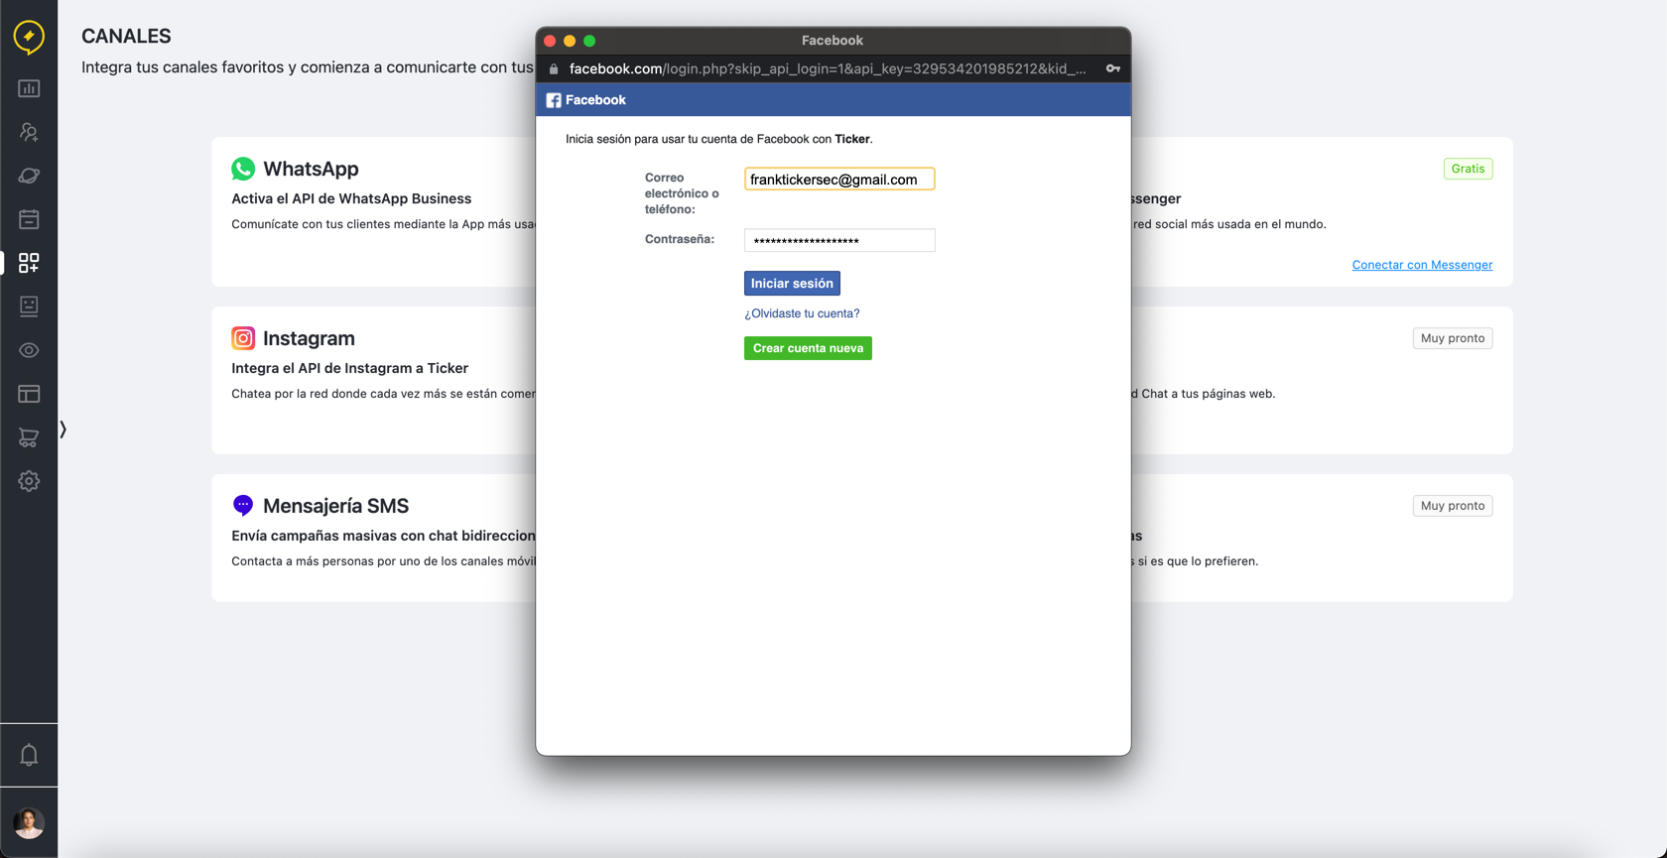The image size is (1667, 858).
Task: Click the email input field in Facebook popup
Action: point(839,180)
